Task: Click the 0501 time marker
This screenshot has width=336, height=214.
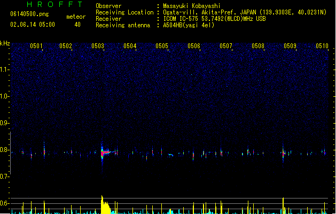Action: [36, 46]
